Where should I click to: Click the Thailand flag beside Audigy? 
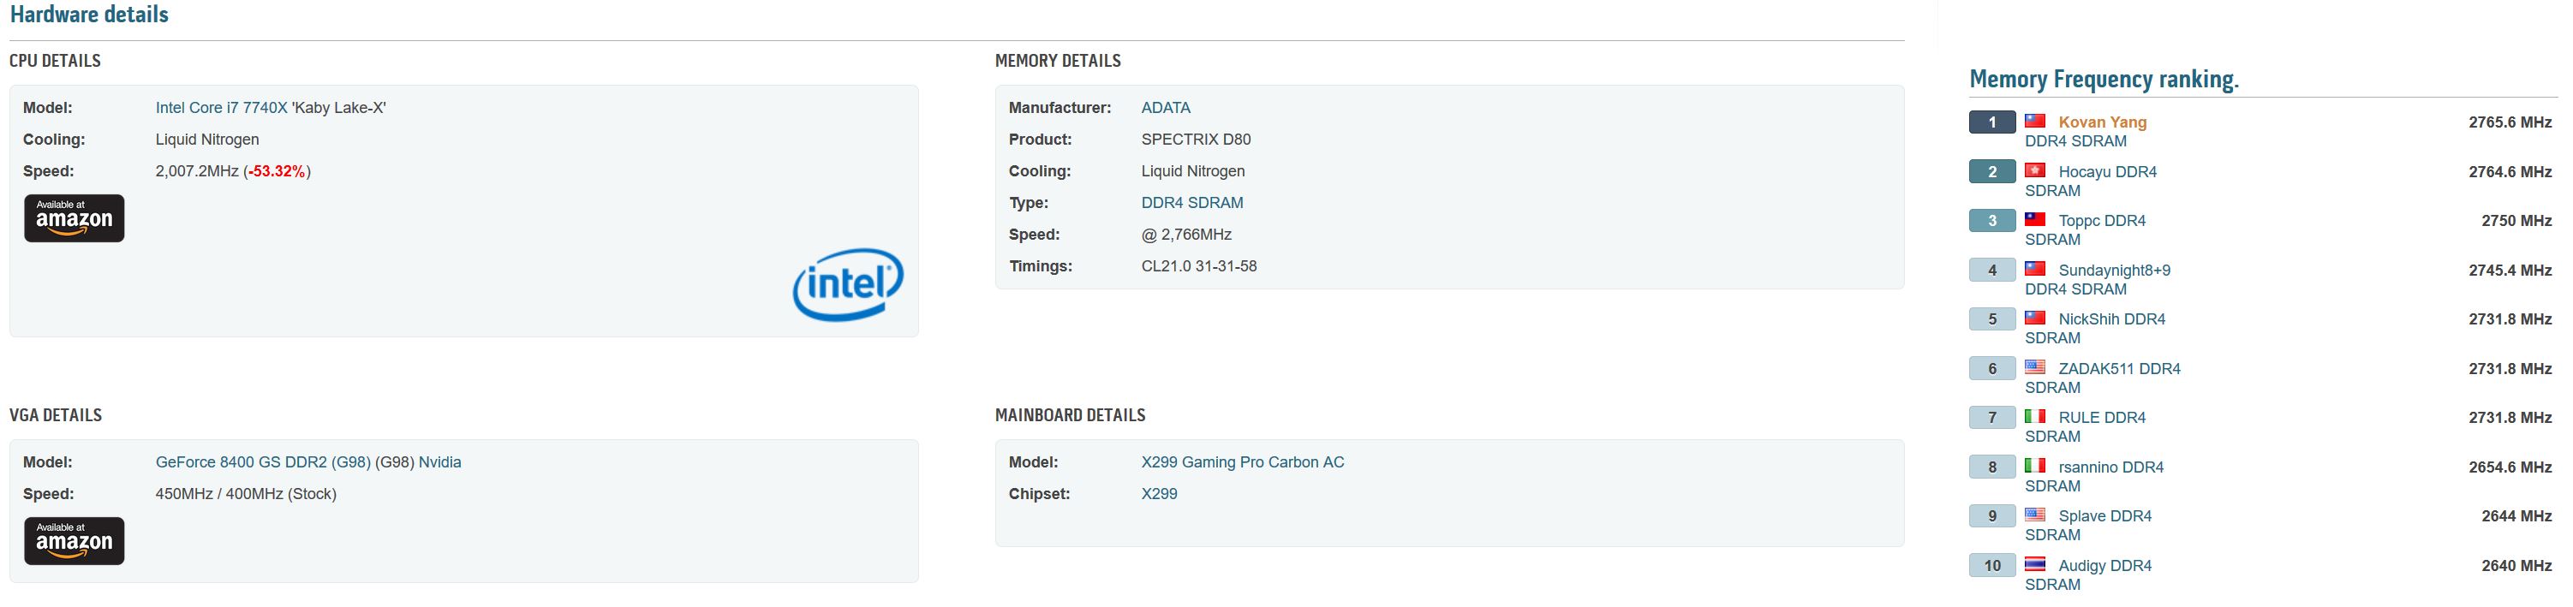point(2034,564)
